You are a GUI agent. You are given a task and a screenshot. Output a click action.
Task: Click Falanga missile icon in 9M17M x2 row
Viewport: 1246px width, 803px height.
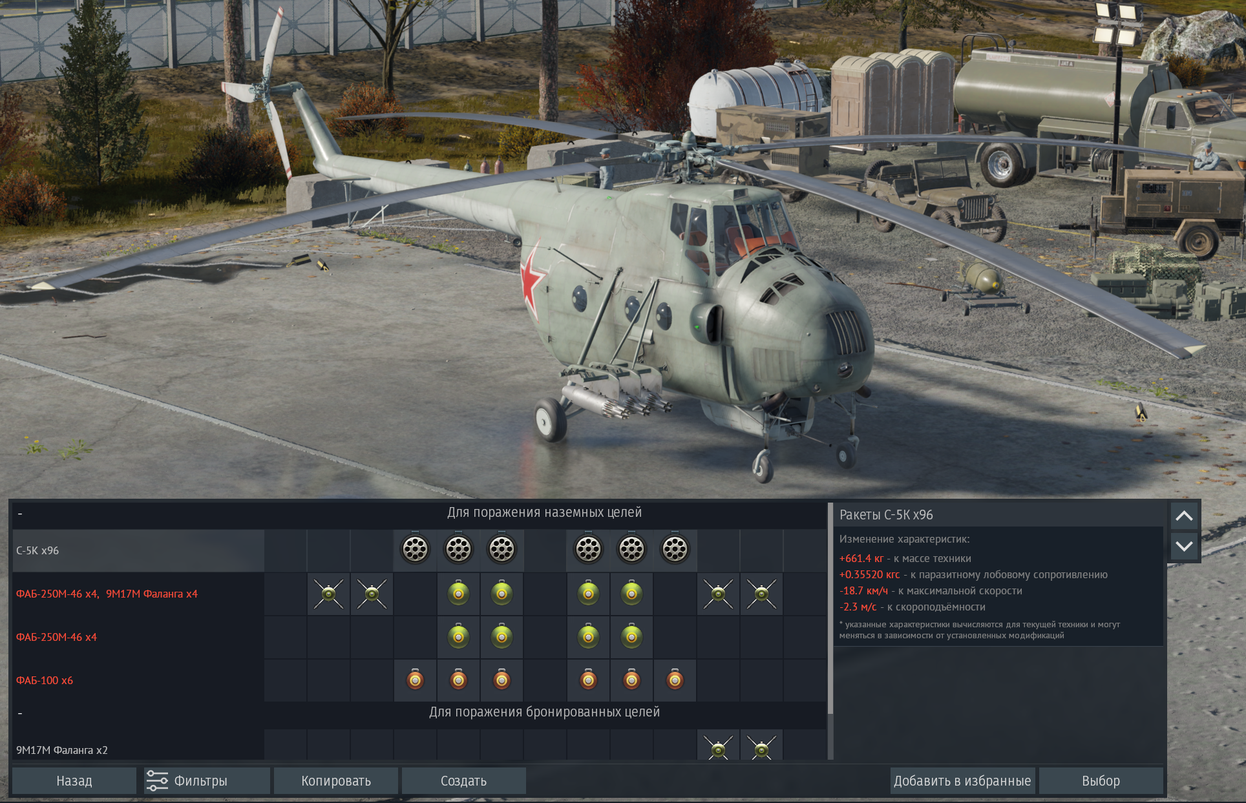click(718, 748)
